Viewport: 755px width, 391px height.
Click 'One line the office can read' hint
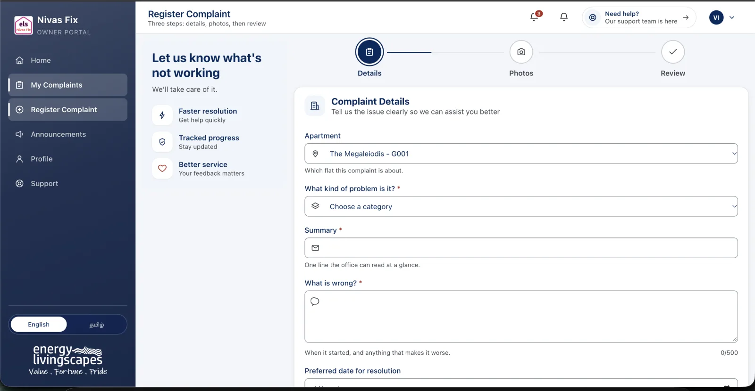[x=362, y=265]
